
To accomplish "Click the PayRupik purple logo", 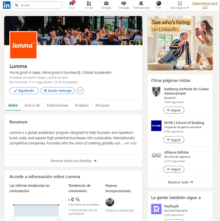I will [156, 209].
